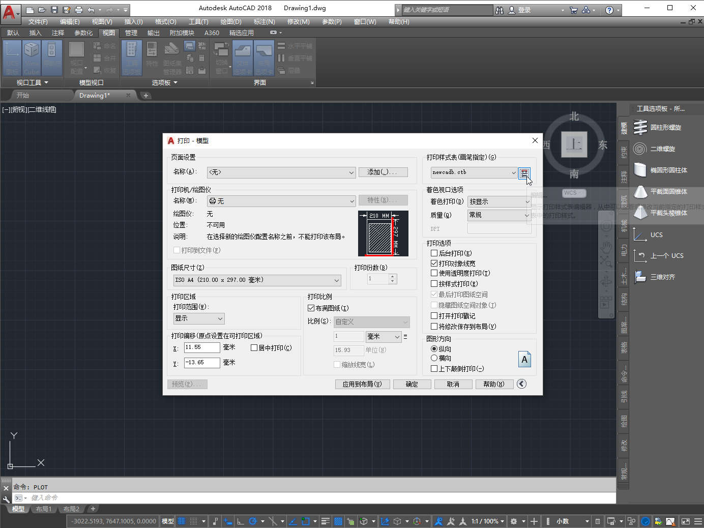704x528 pixels.
Task: Click the Plot printer icon in quick access toolbar
Action: (79, 10)
